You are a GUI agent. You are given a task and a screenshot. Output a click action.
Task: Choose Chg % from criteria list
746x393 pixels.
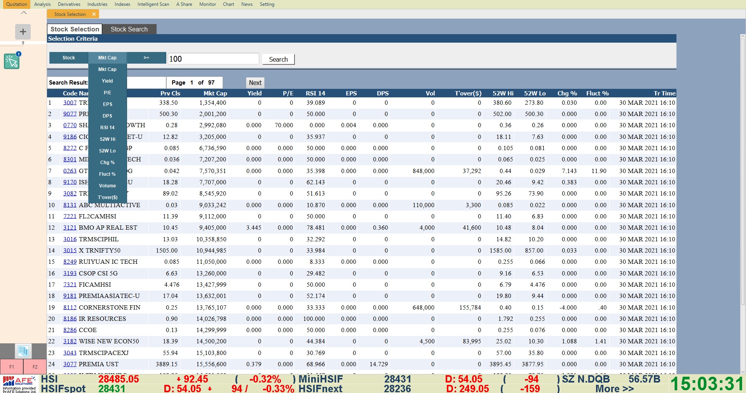click(x=108, y=163)
